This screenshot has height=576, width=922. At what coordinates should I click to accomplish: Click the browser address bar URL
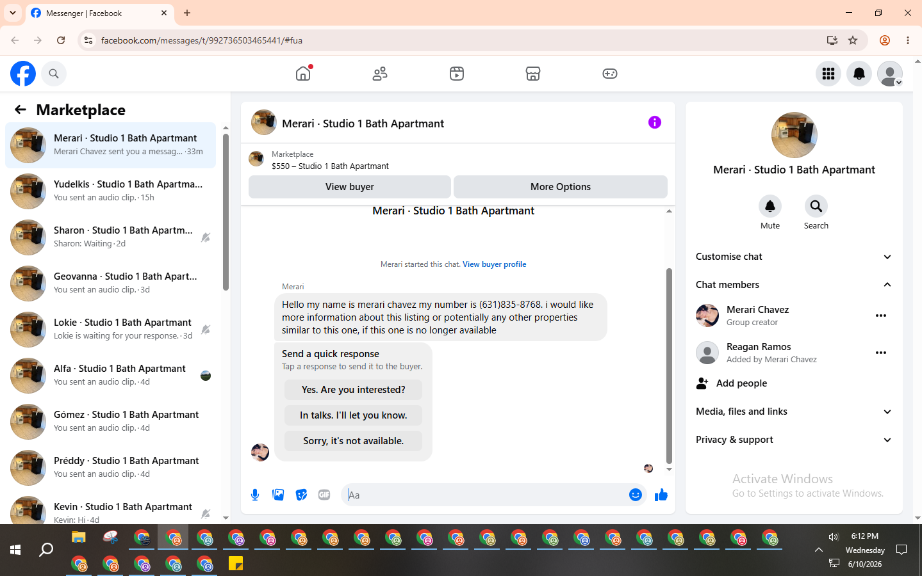tap(202, 40)
